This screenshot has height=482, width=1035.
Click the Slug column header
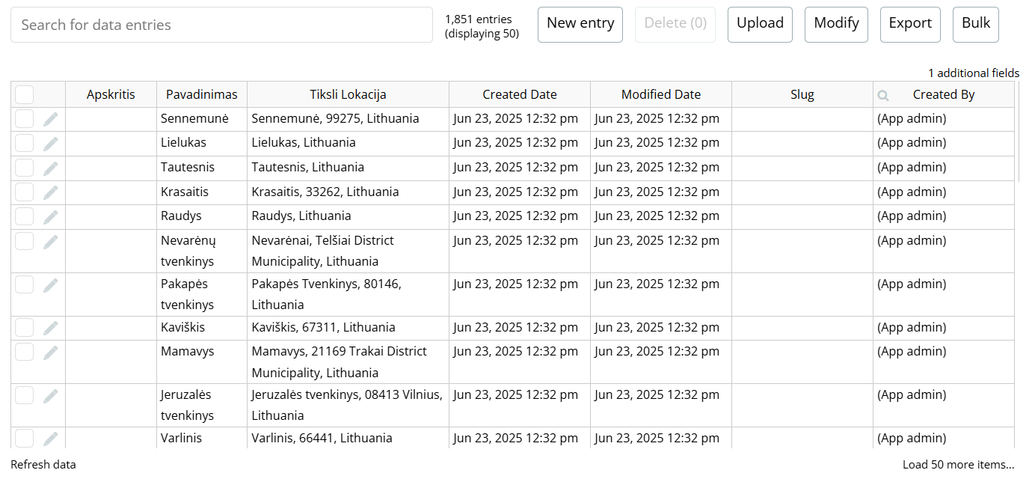tap(802, 94)
